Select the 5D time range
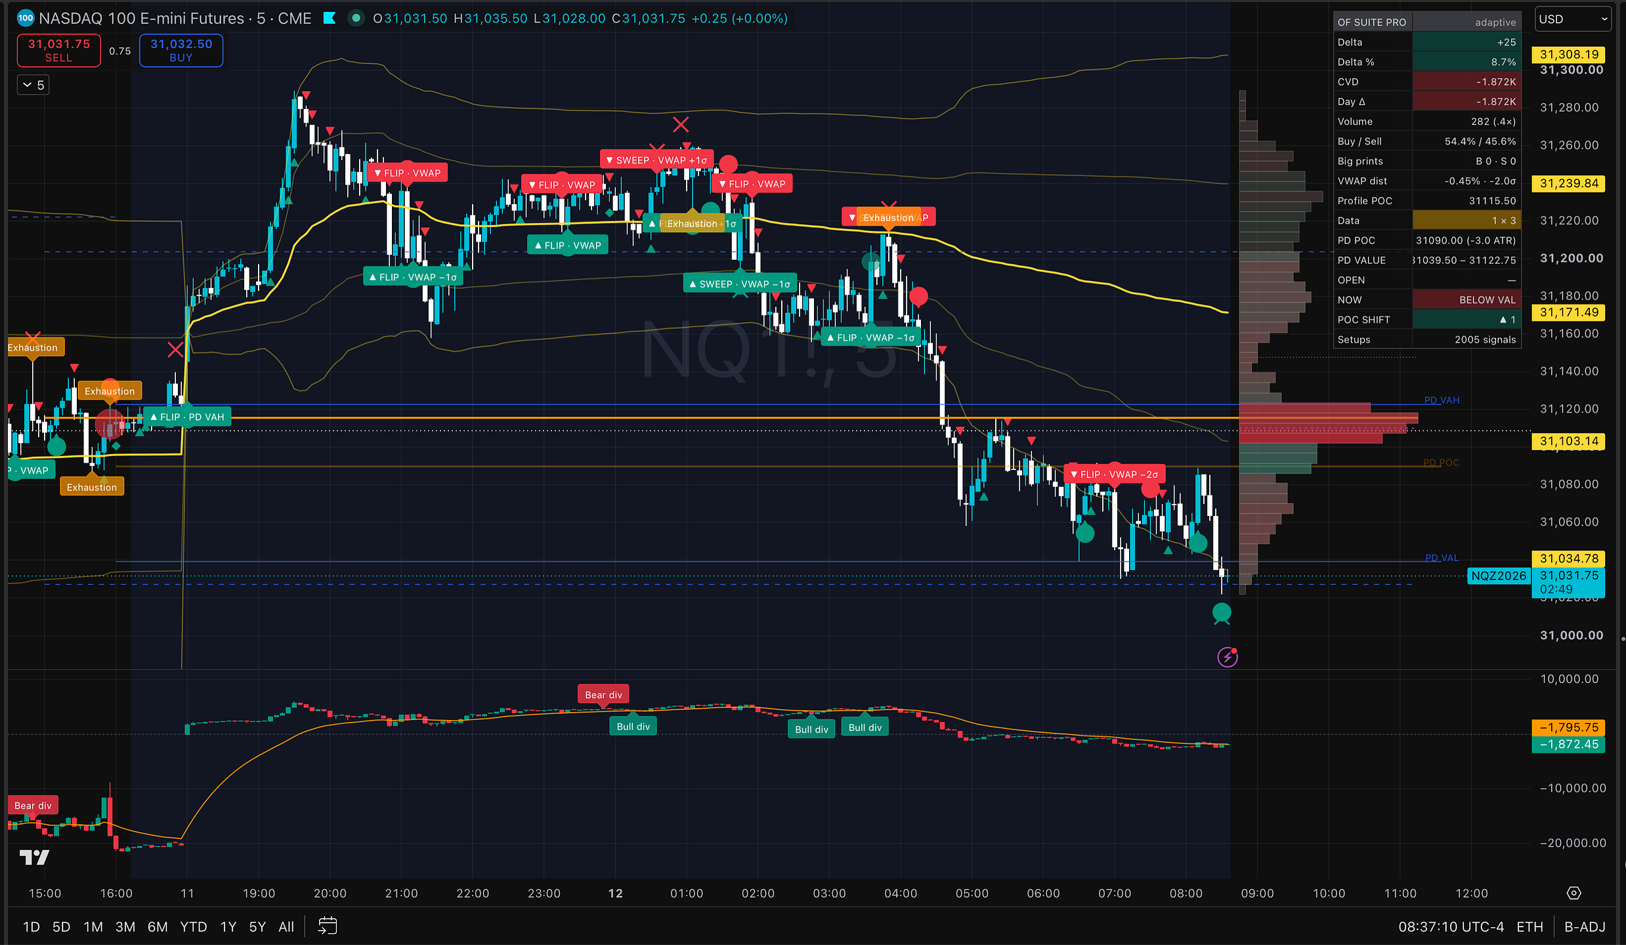Viewport: 1626px width, 945px height. (61, 927)
